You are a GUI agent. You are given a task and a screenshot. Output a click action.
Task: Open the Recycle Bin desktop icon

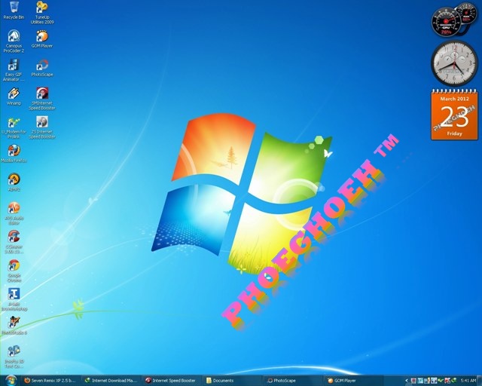tap(14, 11)
